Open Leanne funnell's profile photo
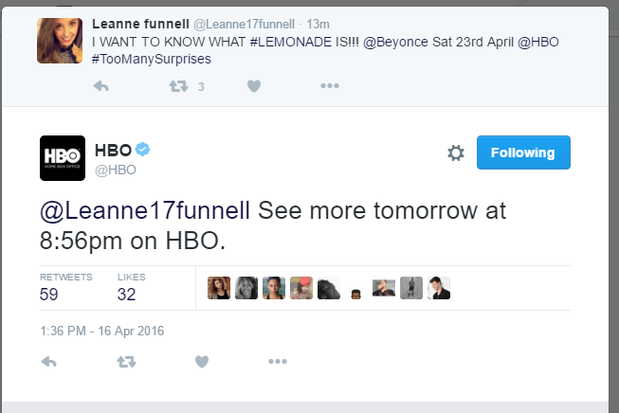The width and height of the screenshot is (619, 413). 60,41
